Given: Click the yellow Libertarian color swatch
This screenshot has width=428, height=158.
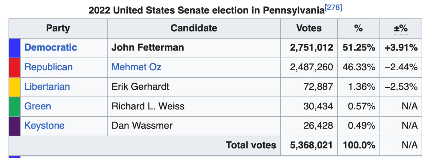Looking at the screenshot, I should tap(15, 87).
